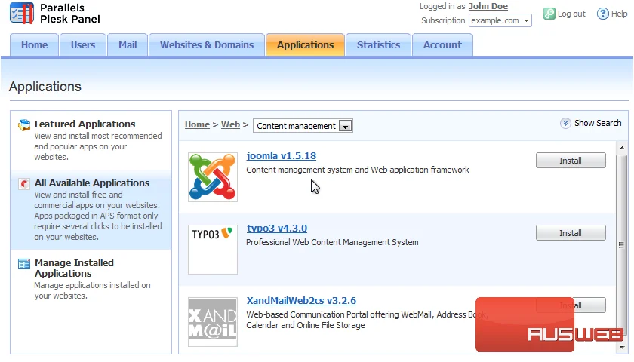Open the Content management category dropdown
The image size is (634, 362).
303,126
